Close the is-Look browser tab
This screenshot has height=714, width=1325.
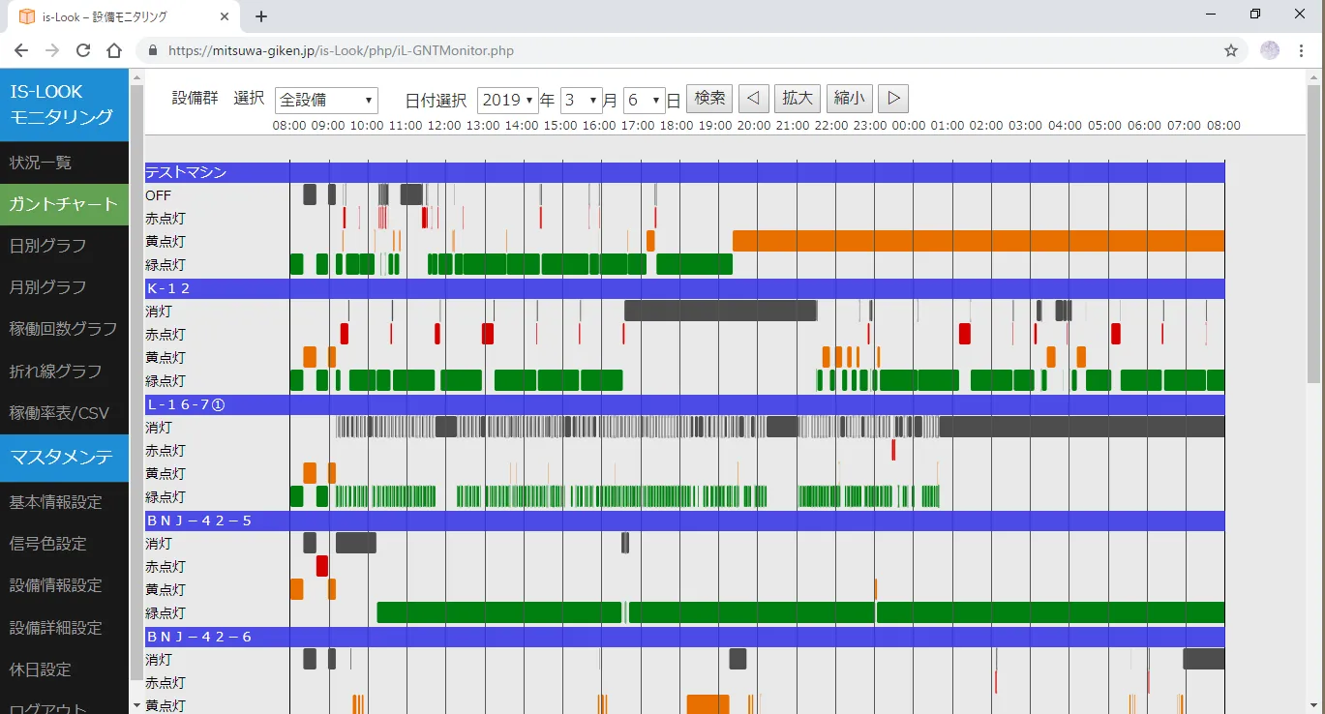point(224,16)
